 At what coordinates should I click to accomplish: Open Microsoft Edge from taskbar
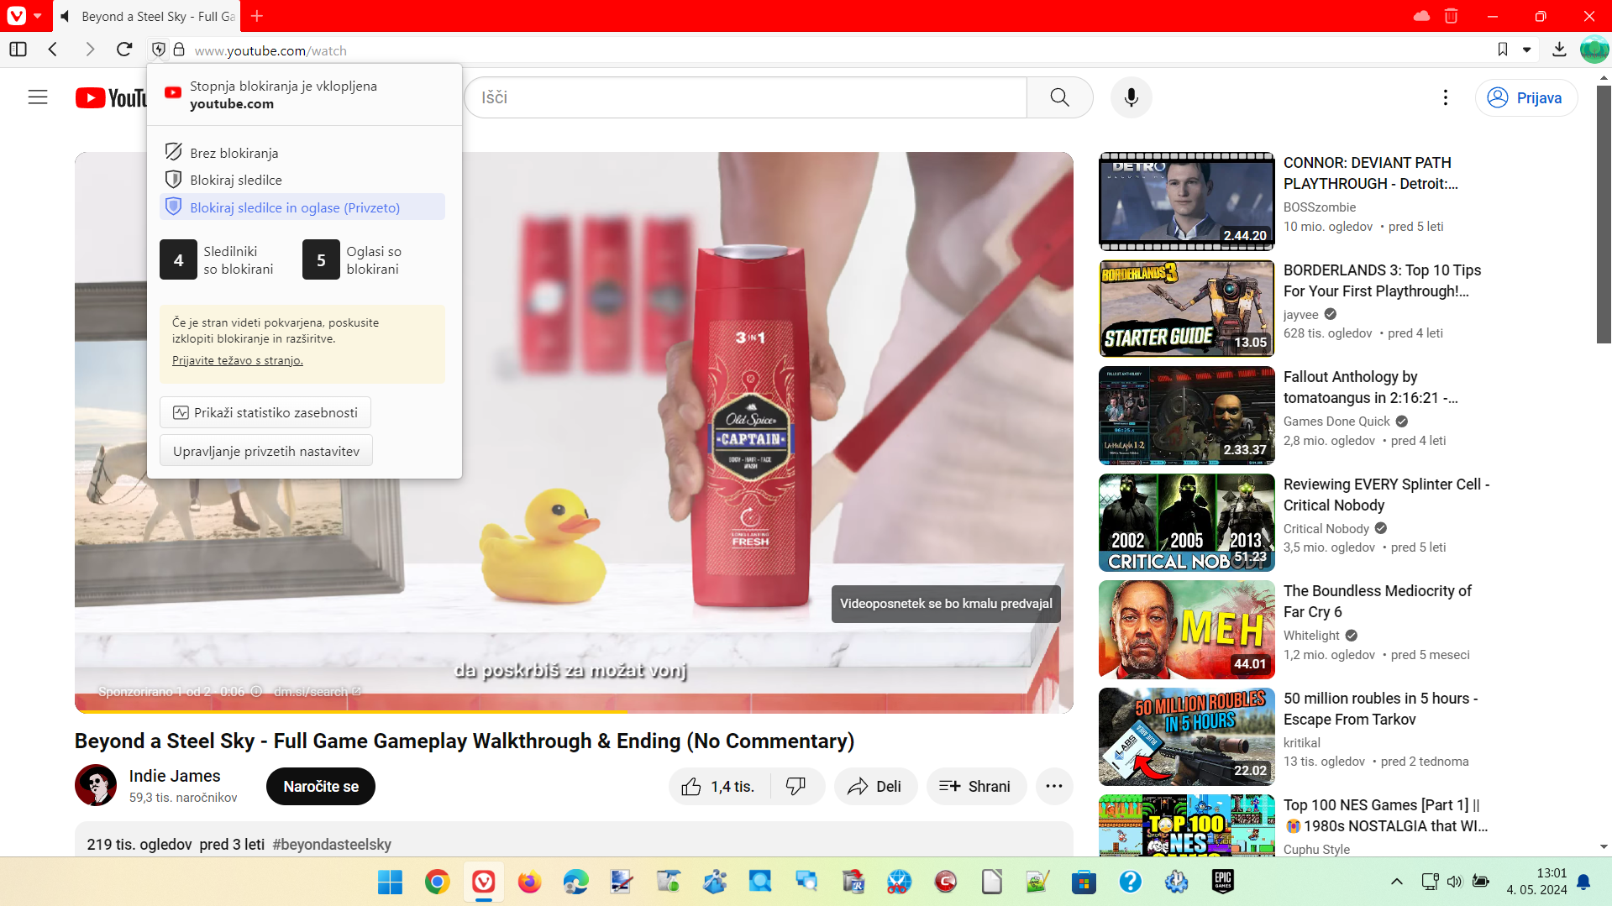point(575,882)
